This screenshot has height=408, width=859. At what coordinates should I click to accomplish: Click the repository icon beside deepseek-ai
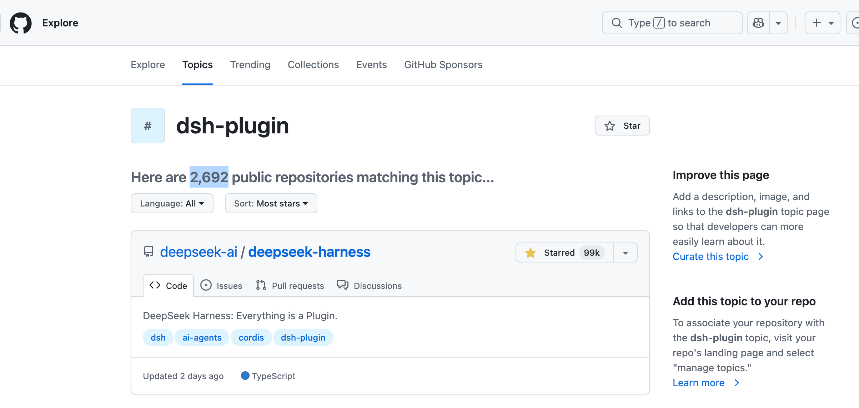click(x=149, y=252)
